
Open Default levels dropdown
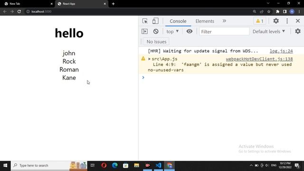point(269,31)
